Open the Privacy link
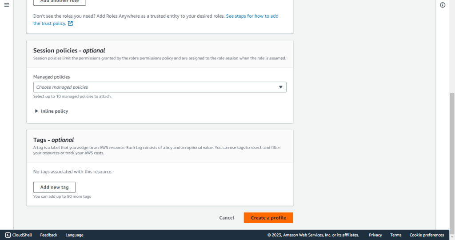The image size is (455, 240). [x=375, y=235]
